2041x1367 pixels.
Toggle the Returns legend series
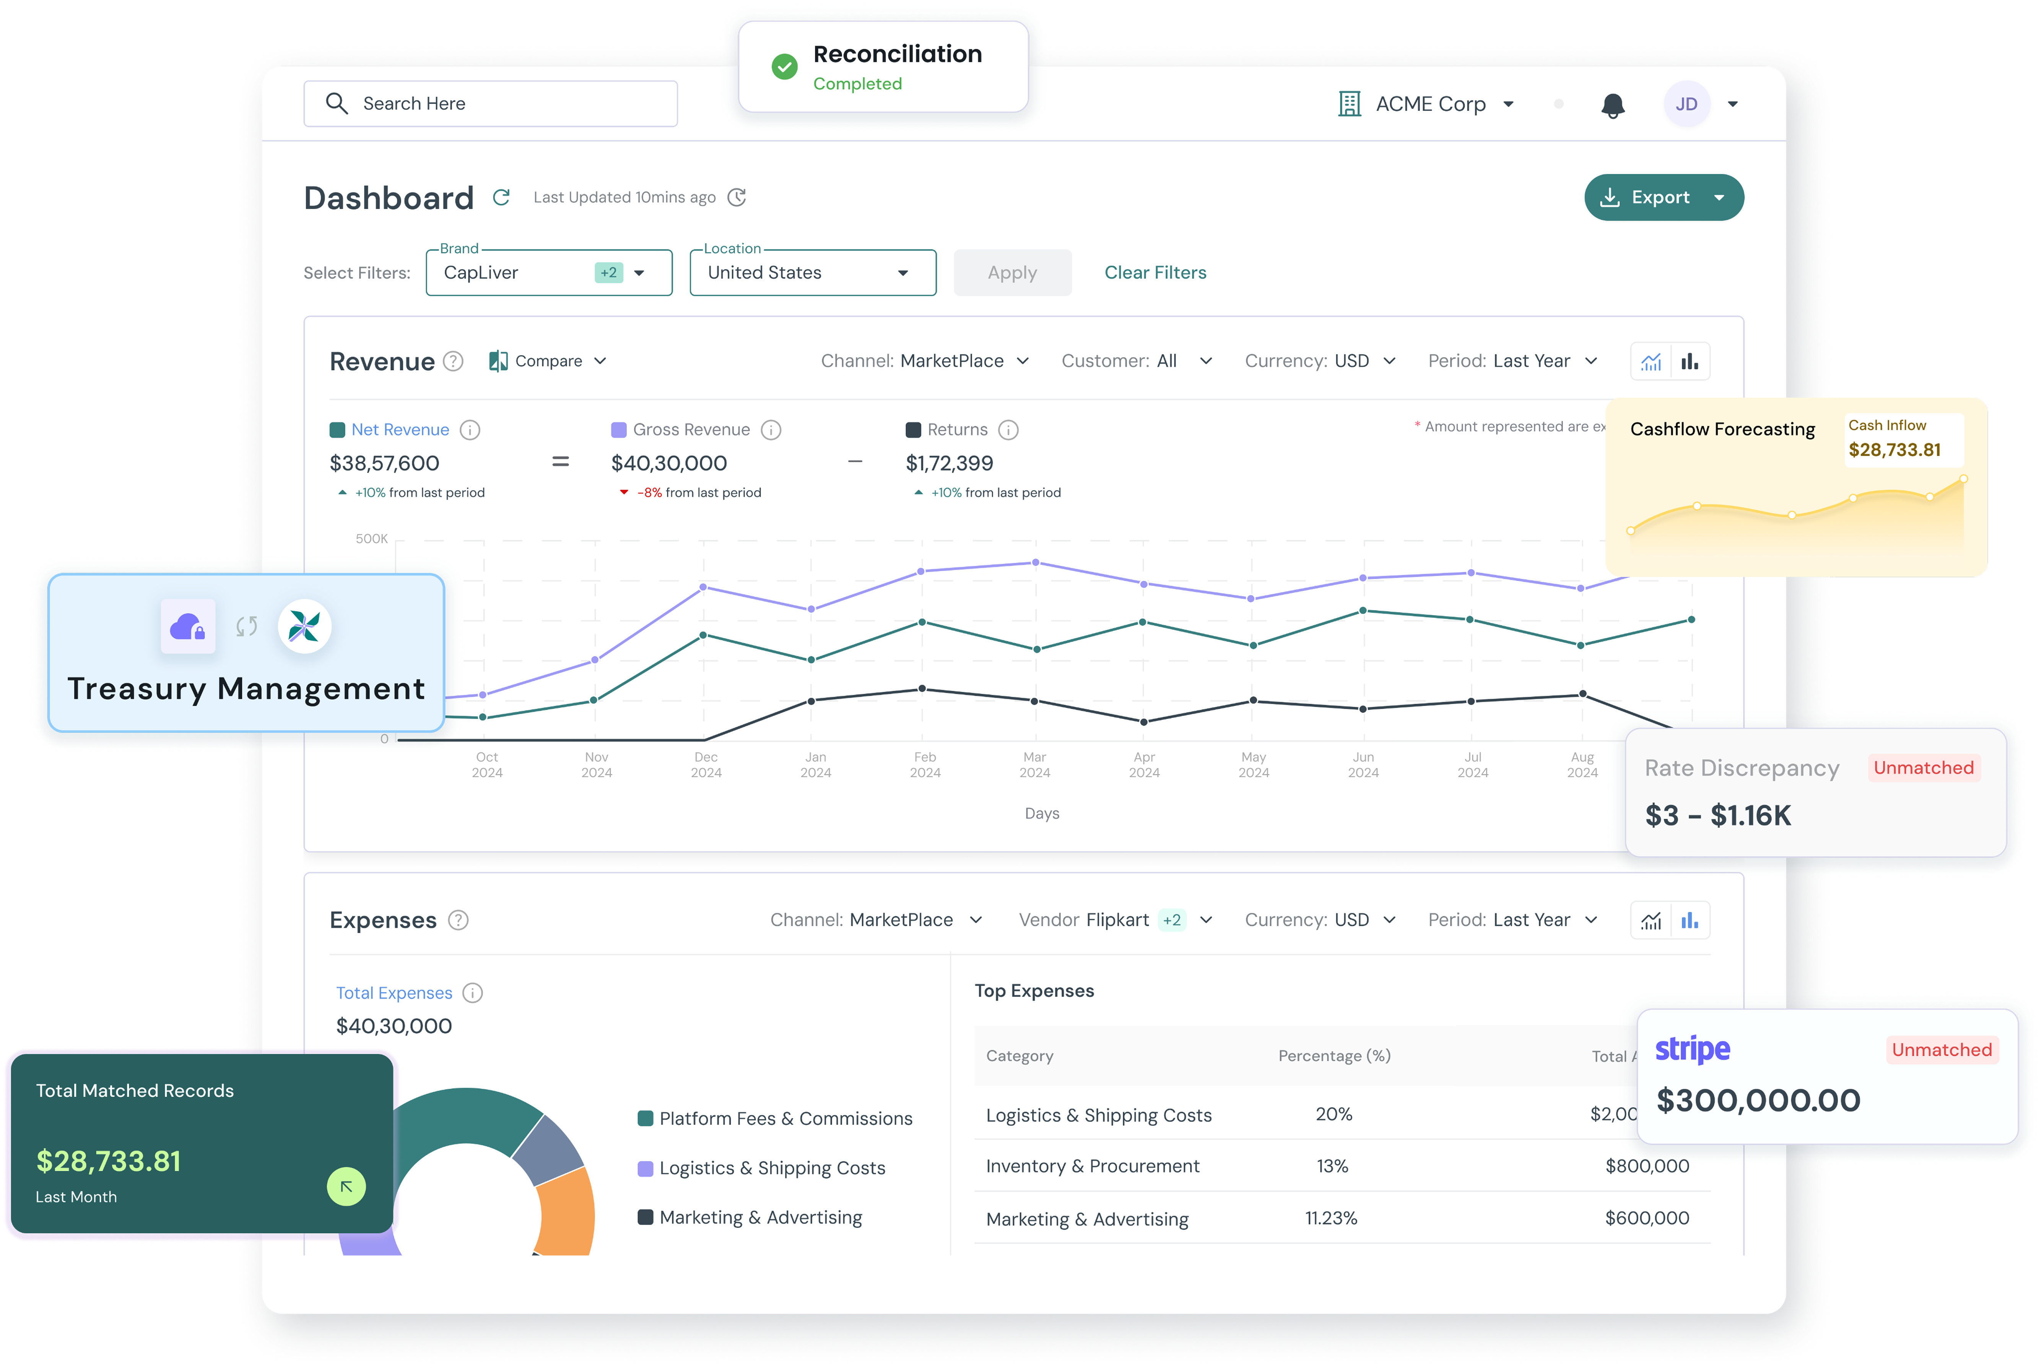click(x=913, y=430)
